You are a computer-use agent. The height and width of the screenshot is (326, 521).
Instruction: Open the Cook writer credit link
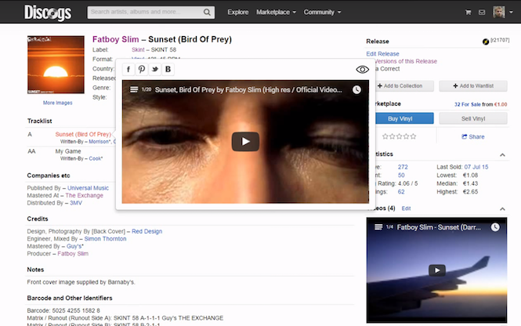(x=95, y=158)
